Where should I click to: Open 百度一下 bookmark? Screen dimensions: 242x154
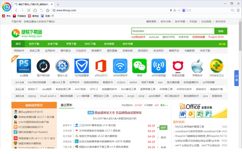[47, 16]
